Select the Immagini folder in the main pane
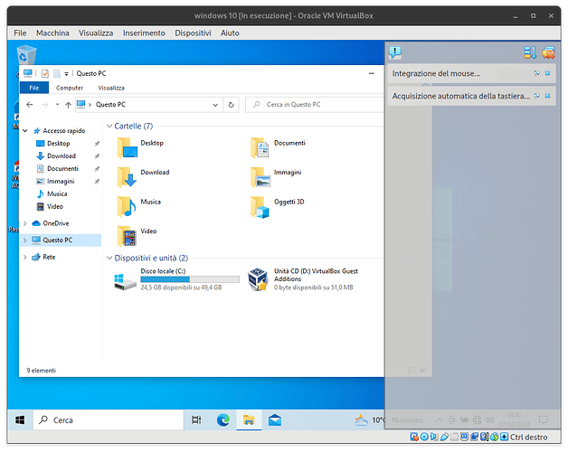568x452 pixels. coord(277,177)
